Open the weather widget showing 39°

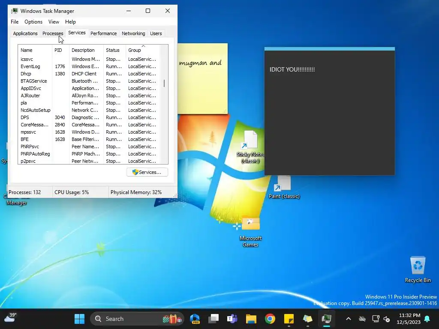(10, 318)
